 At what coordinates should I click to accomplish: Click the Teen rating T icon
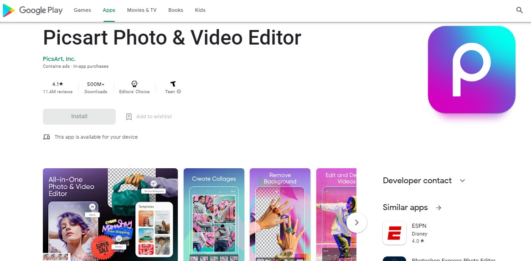173,84
